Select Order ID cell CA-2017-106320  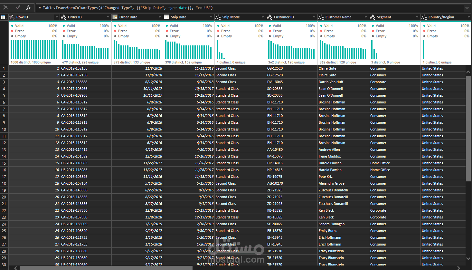[86, 231]
